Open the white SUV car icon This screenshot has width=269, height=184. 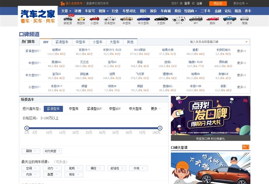[179, 19]
